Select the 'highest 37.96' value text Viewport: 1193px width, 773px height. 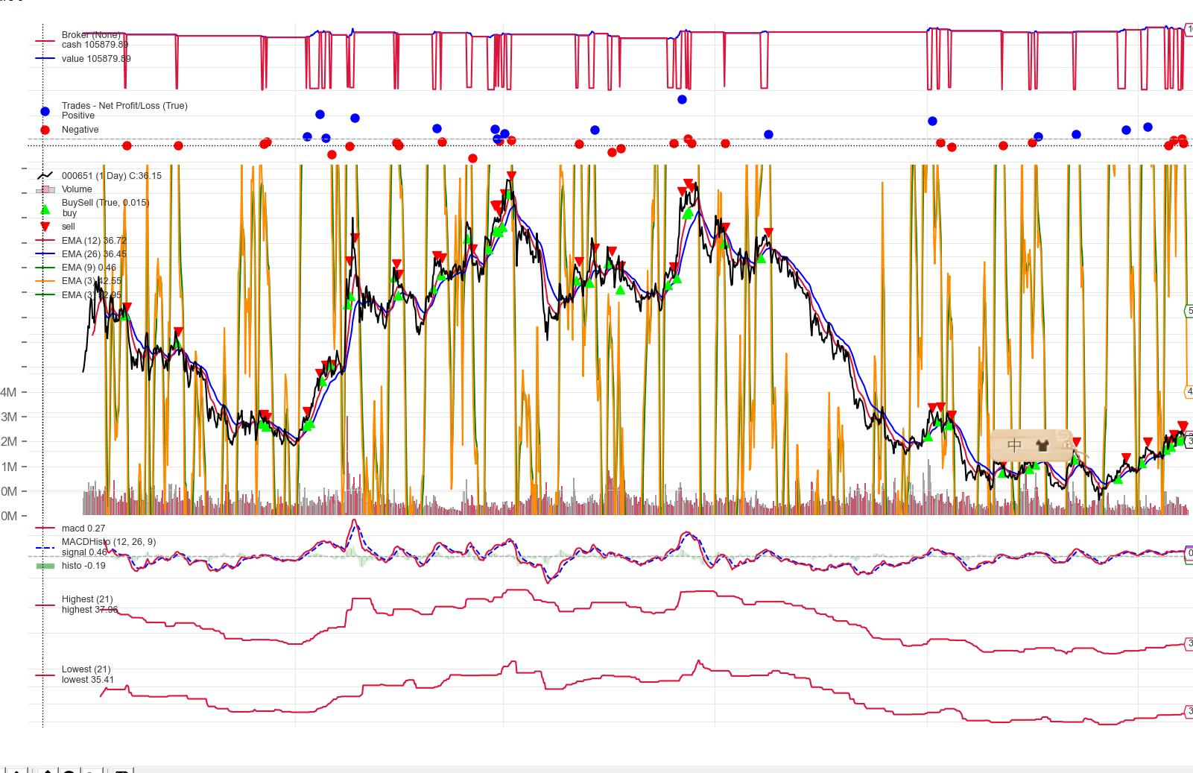[x=89, y=610]
